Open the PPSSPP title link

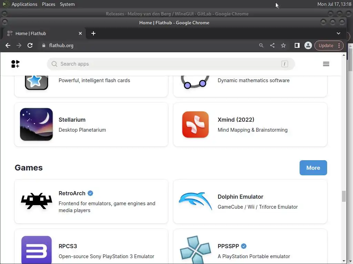(228, 246)
